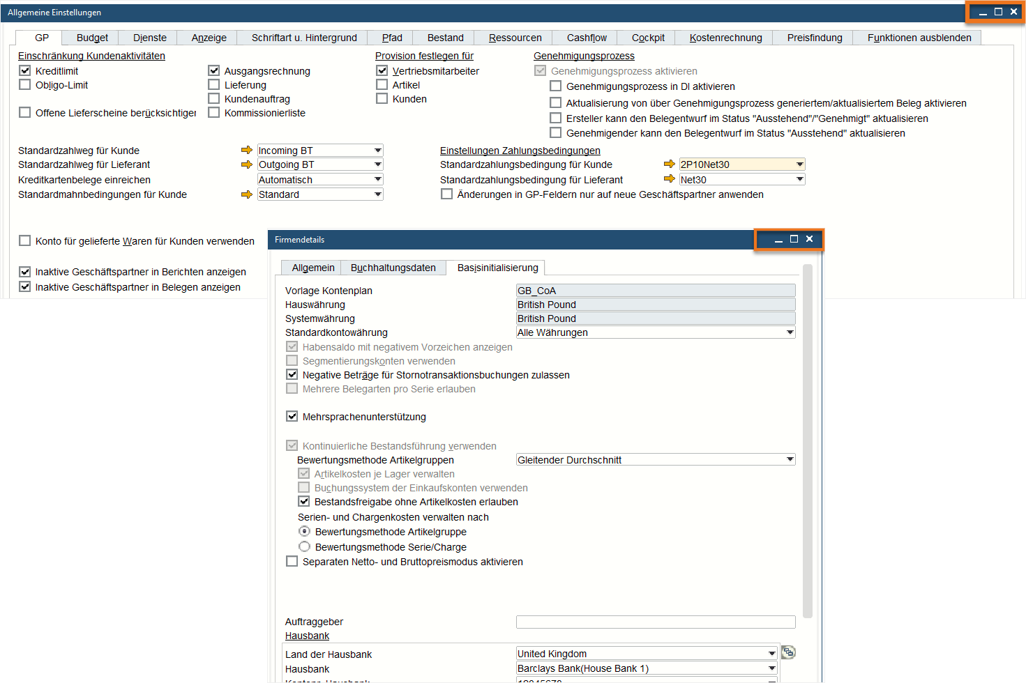Open the Incoming BT payment method dropdown
The image size is (1026, 683).
click(x=377, y=150)
